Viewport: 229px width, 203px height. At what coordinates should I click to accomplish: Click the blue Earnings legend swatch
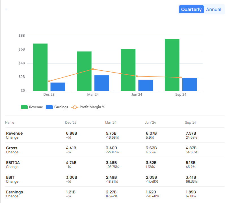pyautogui.click(x=49, y=107)
